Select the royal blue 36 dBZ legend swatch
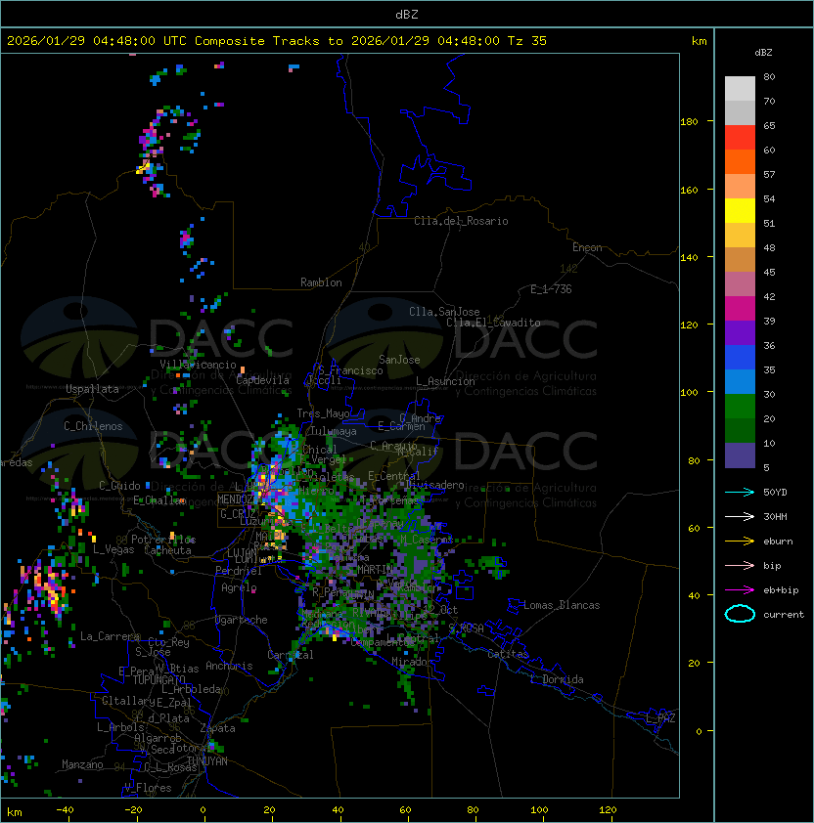 point(740,358)
